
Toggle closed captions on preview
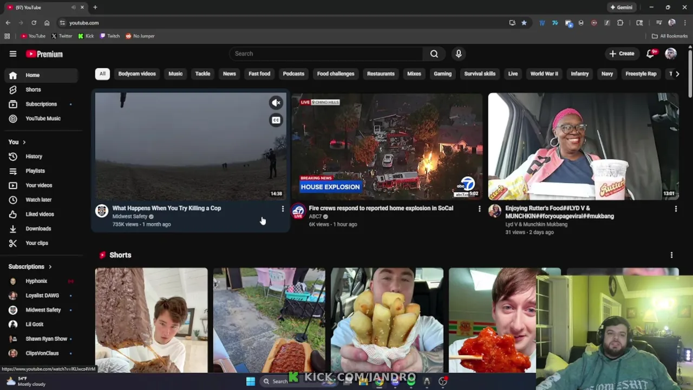[x=276, y=120]
